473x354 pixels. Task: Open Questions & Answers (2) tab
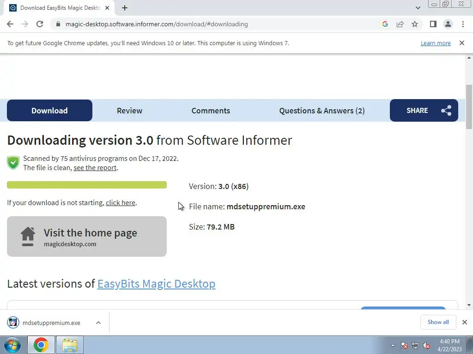[x=322, y=111]
